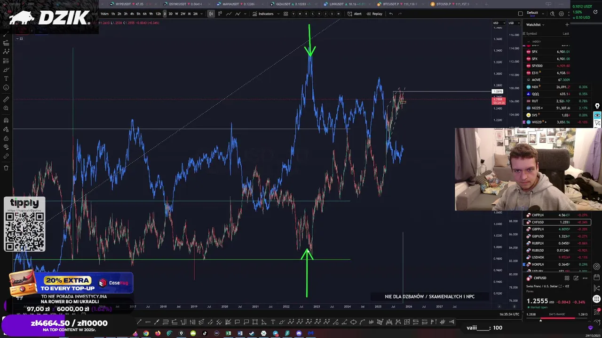This screenshot has width=602, height=338.
Task: Remove drawings with the trash icon
Action: tap(6, 168)
